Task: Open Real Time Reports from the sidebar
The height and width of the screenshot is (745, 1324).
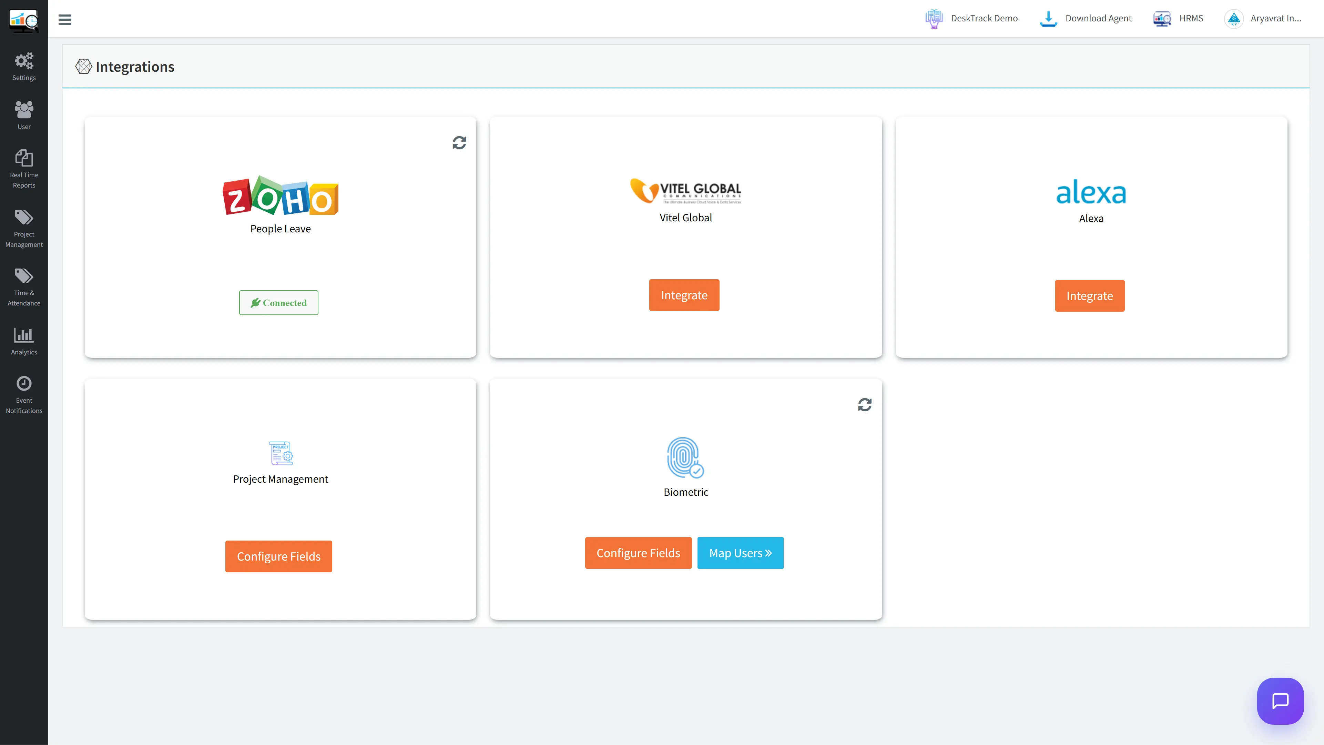Action: [x=24, y=168]
